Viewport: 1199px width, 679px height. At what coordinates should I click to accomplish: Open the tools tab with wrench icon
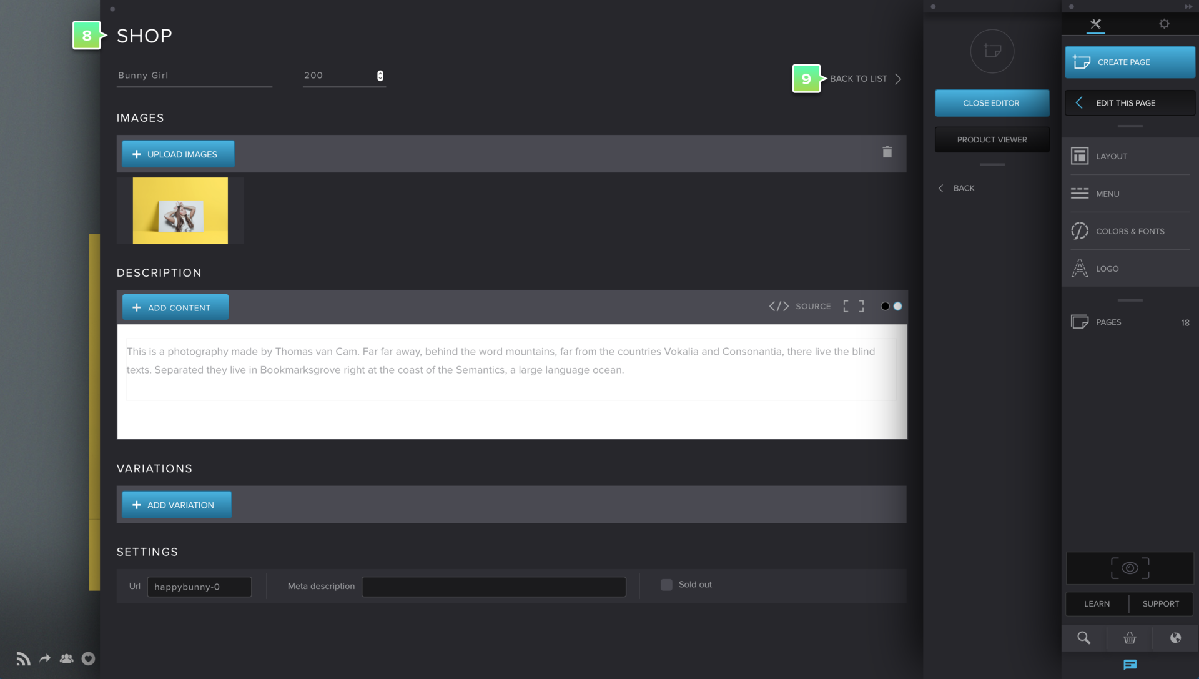(x=1095, y=24)
